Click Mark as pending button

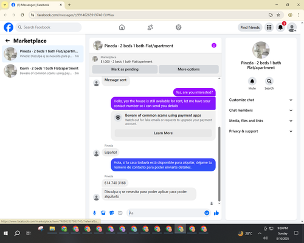click(125, 69)
